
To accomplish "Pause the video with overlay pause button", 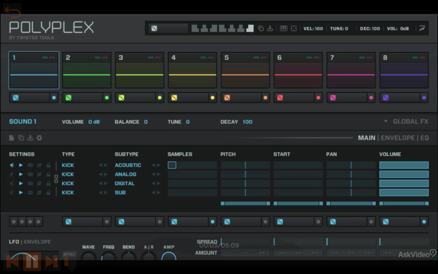I will point(32,261).
